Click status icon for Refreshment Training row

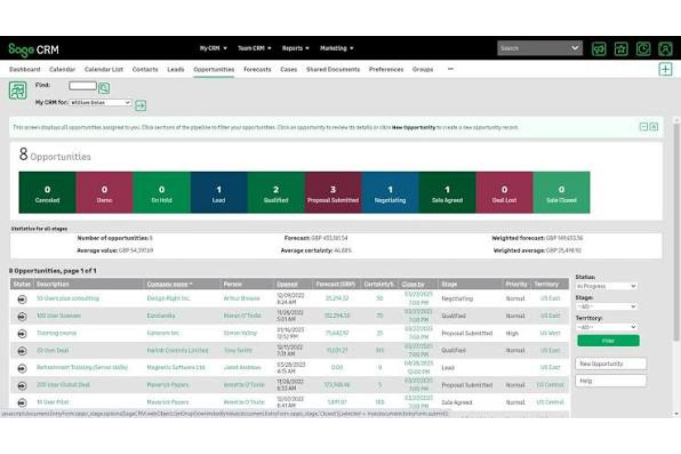[x=22, y=368]
